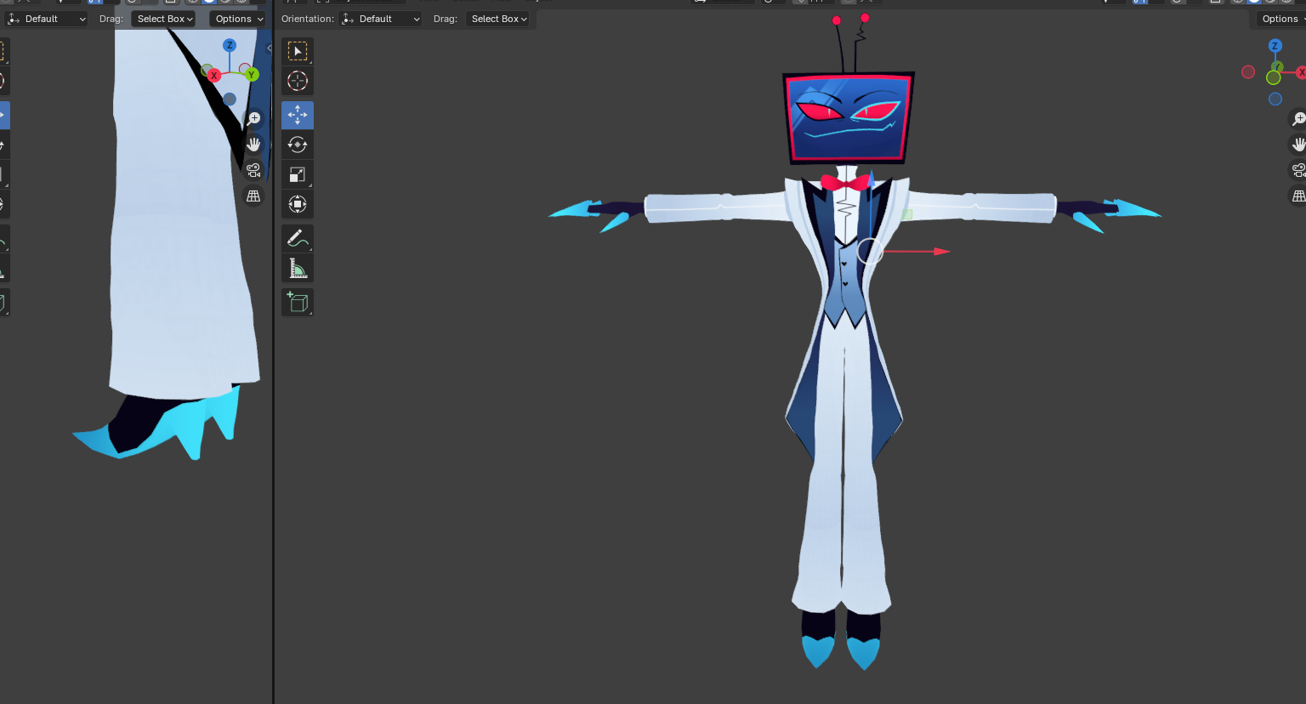Select the Select Box tool in toolbar
The image size is (1306, 704).
298,51
